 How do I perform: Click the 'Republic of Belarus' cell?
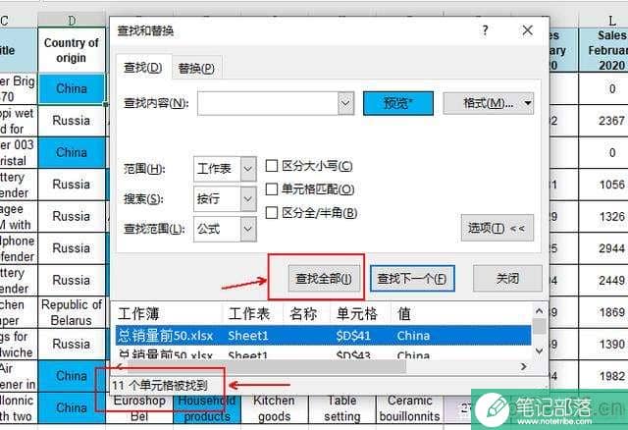pyautogui.click(x=72, y=312)
